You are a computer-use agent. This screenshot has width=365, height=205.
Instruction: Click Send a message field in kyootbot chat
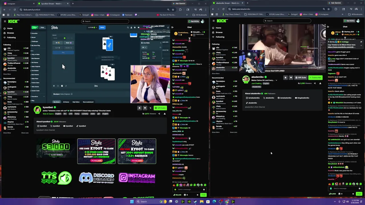(189, 189)
